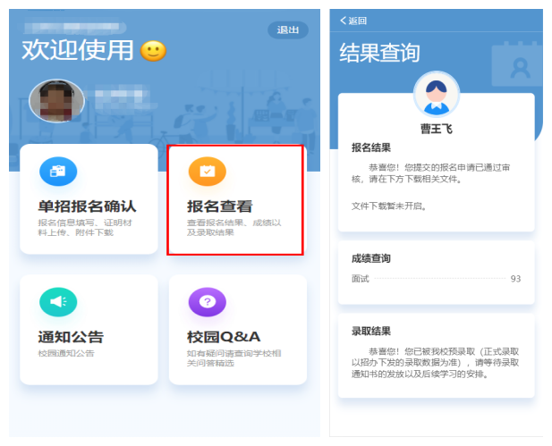
Task: Tap the purple question mark icon
Action: 207,302
